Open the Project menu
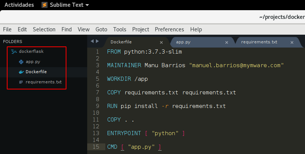Screen dimensions: 305x154 pyautogui.click(x=140, y=29)
